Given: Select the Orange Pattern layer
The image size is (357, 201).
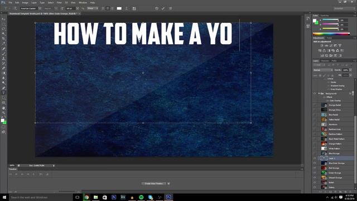Looking at the screenshot, I should click(x=336, y=144).
